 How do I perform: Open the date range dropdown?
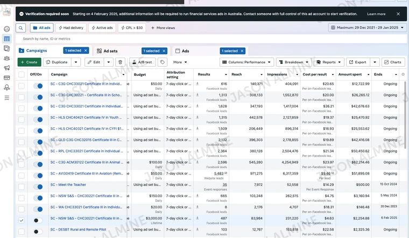[x=367, y=27]
